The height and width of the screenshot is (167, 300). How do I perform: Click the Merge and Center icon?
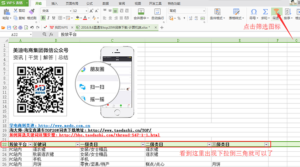pos(141,11)
